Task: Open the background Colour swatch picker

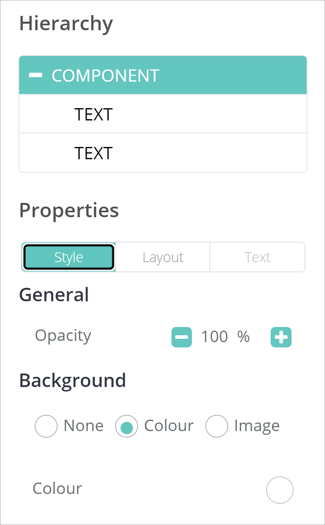Action: tap(280, 490)
